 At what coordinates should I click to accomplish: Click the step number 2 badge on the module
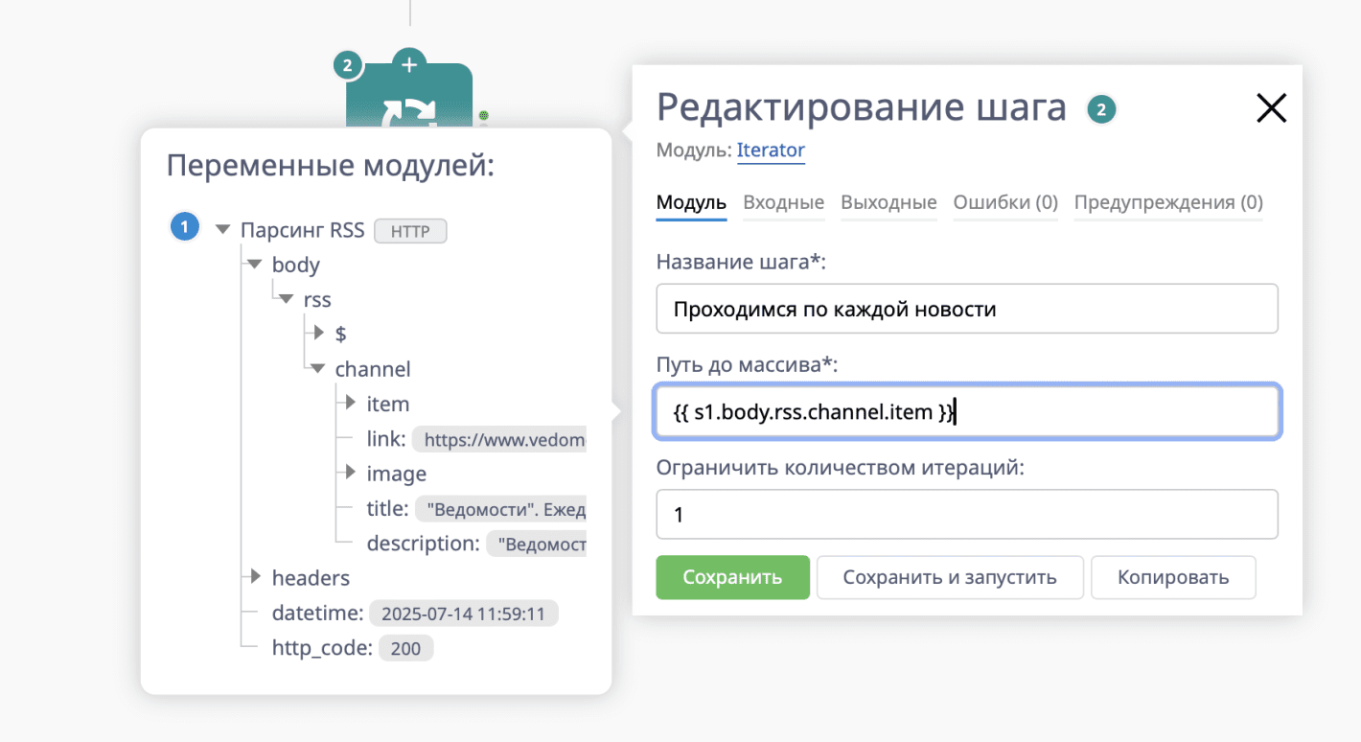pyautogui.click(x=348, y=65)
